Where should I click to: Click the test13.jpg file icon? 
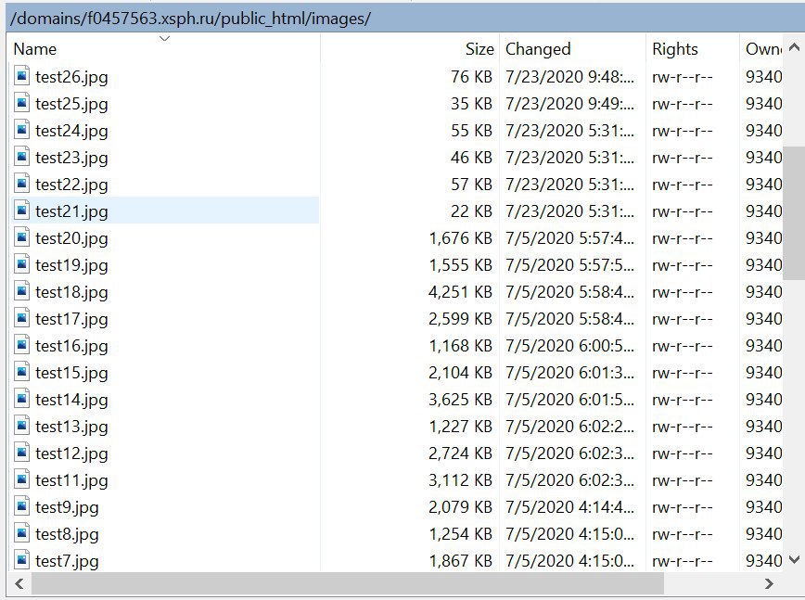click(21, 426)
